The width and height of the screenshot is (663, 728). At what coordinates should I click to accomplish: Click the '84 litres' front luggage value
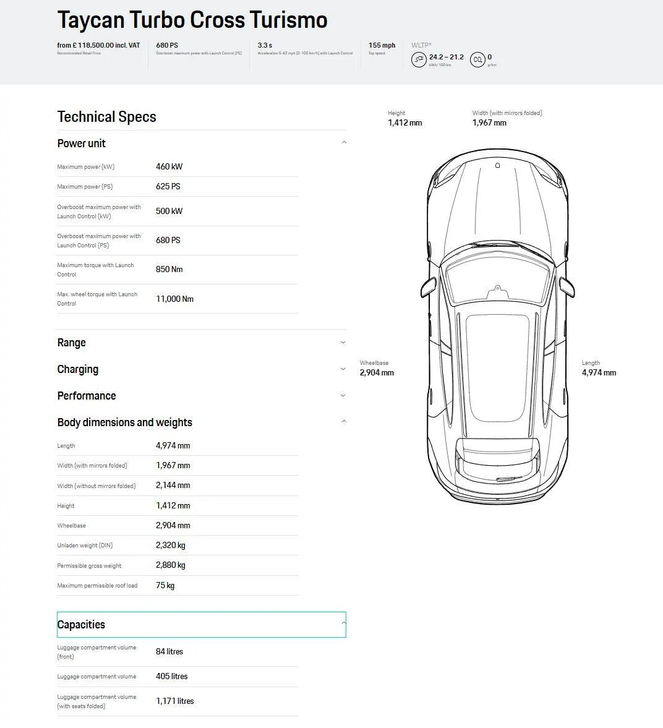click(169, 652)
